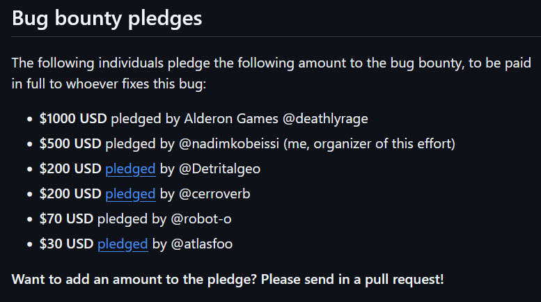Click the $200 USD amount for @Detritalgeo
Image resolution: width=541 pixels, height=302 pixels.
click(x=70, y=168)
